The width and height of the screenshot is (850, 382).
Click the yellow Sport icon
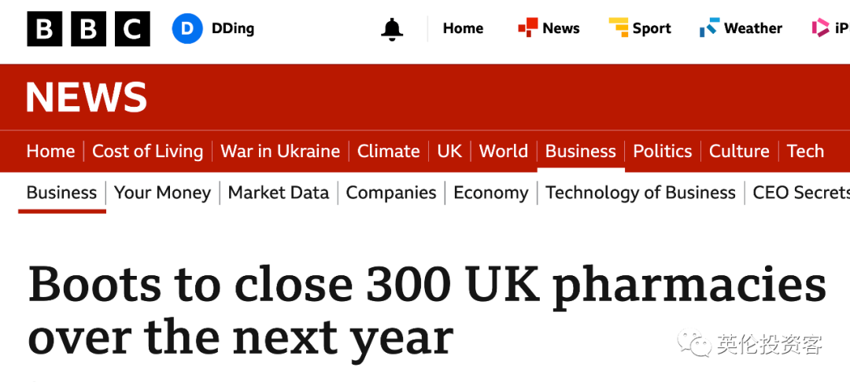pos(619,28)
